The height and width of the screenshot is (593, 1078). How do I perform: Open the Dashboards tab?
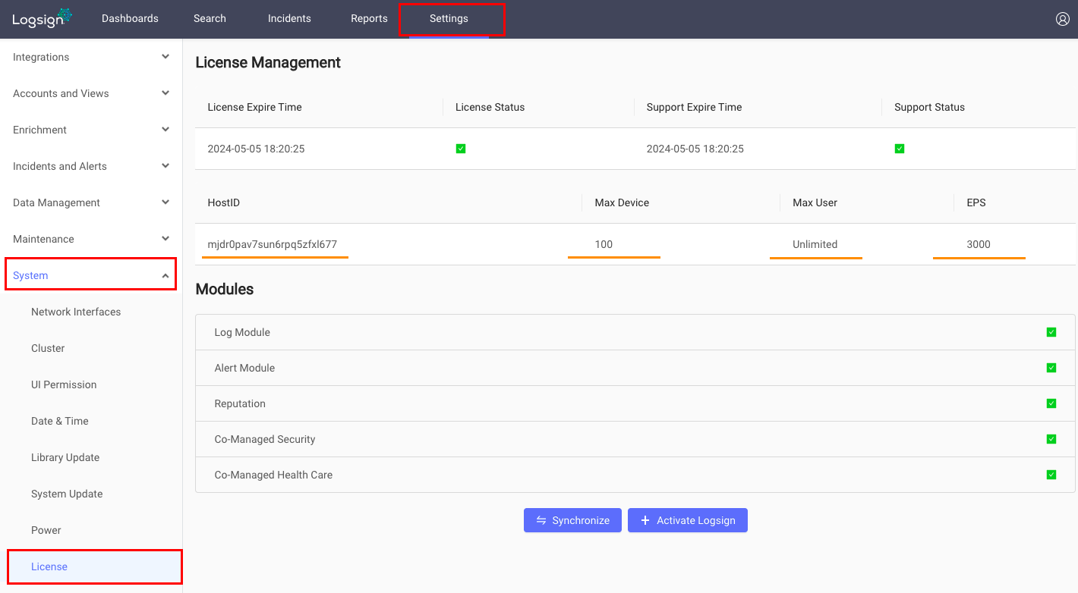(x=130, y=18)
